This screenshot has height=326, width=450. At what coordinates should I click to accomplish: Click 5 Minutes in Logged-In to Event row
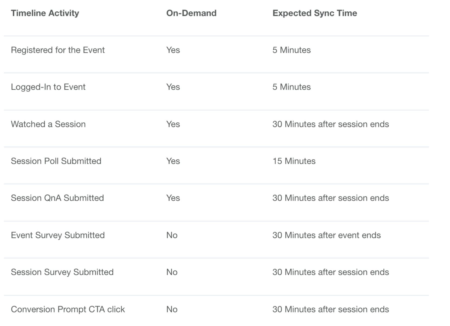coord(292,87)
